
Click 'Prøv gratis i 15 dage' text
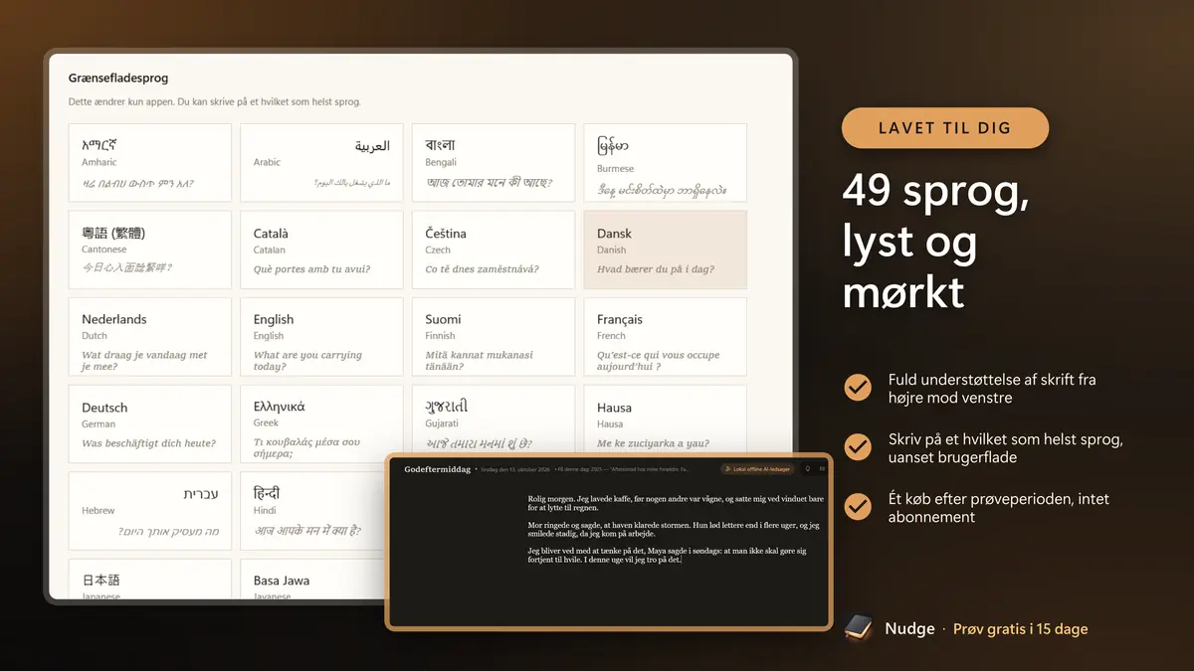[1020, 629]
